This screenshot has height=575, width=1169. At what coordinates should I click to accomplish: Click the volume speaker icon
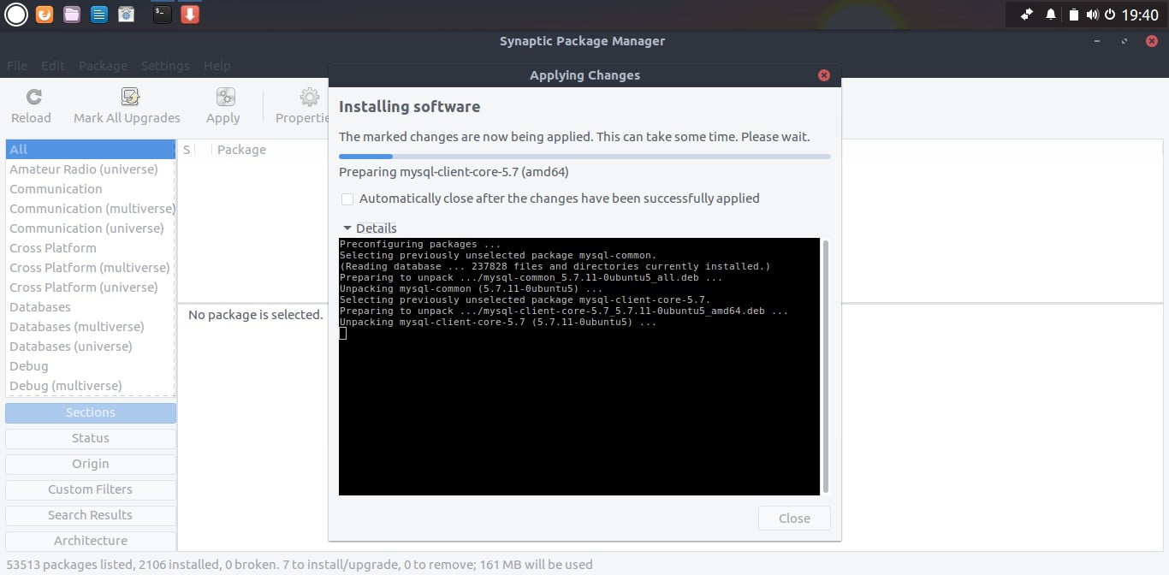click(1093, 15)
